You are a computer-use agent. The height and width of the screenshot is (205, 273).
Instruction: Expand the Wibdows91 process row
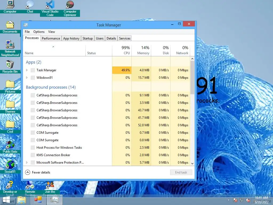27,78
